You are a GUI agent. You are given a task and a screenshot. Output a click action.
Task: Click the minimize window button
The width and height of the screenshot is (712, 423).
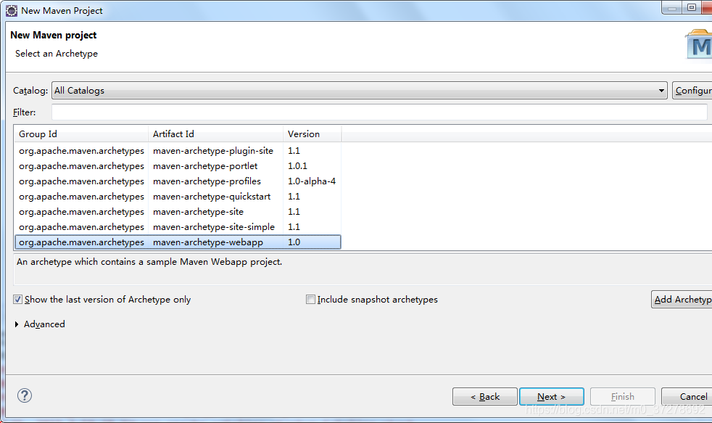pyautogui.click(x=672, y=7)
